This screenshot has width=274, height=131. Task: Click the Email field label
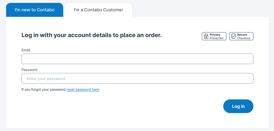point(26,50)
